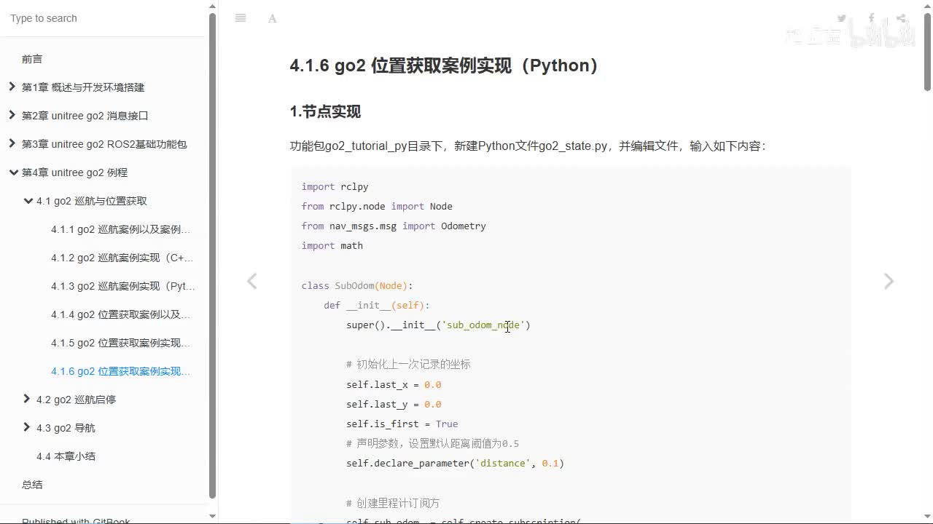
Task: Open 第4章 unitree go2 例程 link
Action: tap(74, 172)
